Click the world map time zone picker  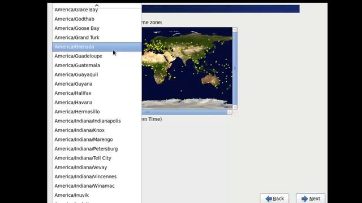click(187, 68)
